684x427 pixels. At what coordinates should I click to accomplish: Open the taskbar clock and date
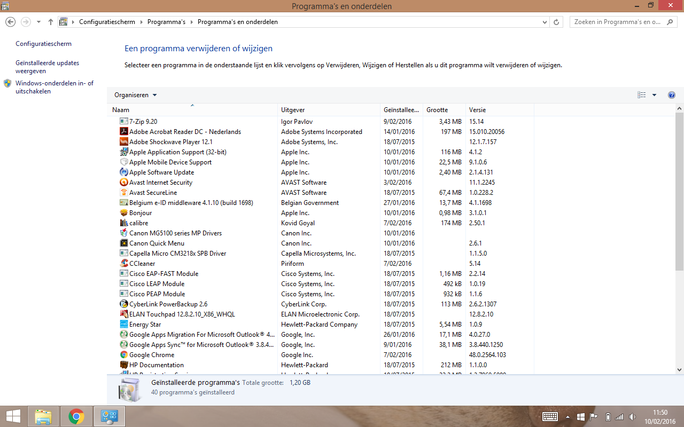(x=660, y=417)
